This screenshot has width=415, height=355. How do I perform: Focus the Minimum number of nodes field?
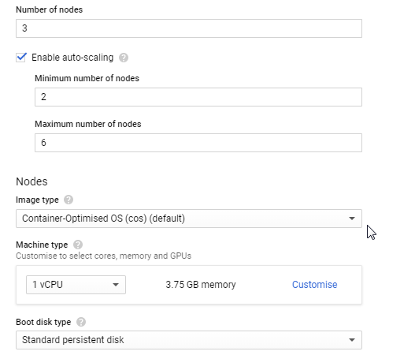pyautogui.click(x=198, y=97)
